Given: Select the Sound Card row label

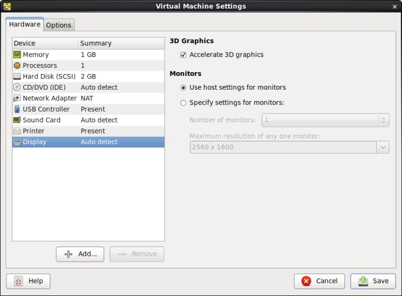Looking at the screenshot, I should point(41,120).
